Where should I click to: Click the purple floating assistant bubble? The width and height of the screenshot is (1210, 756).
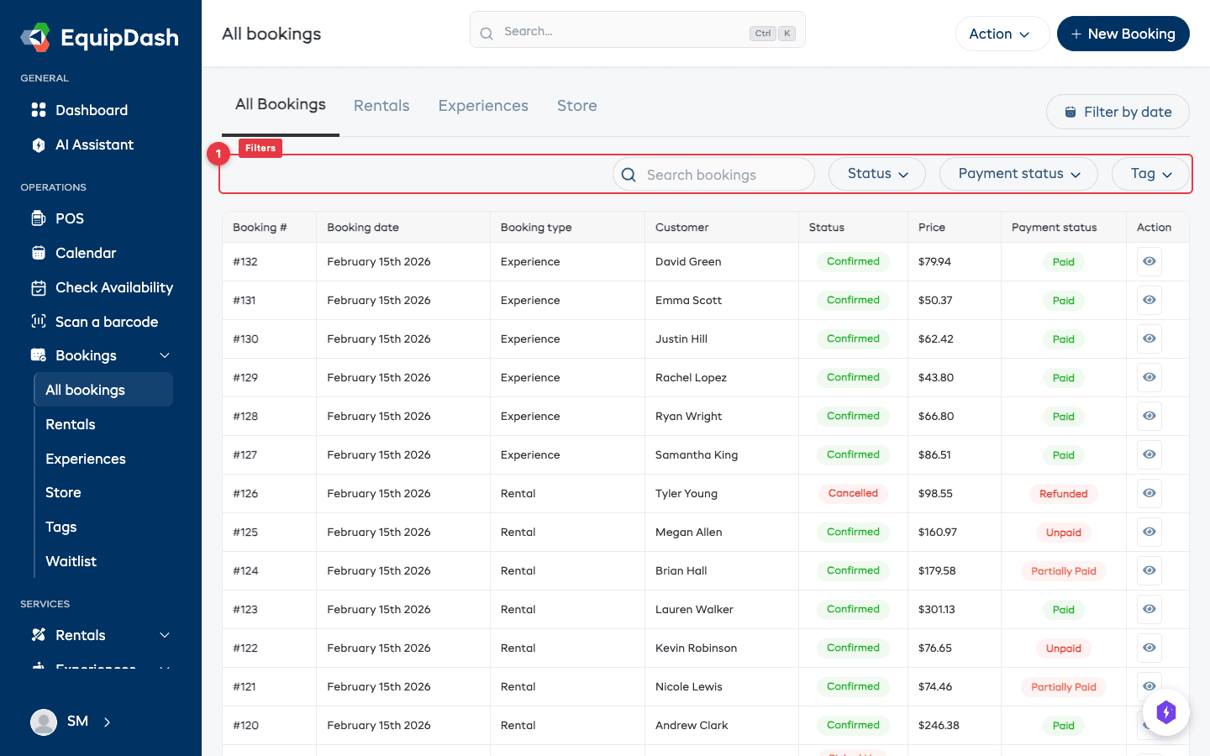click(x=1166, y=711)
